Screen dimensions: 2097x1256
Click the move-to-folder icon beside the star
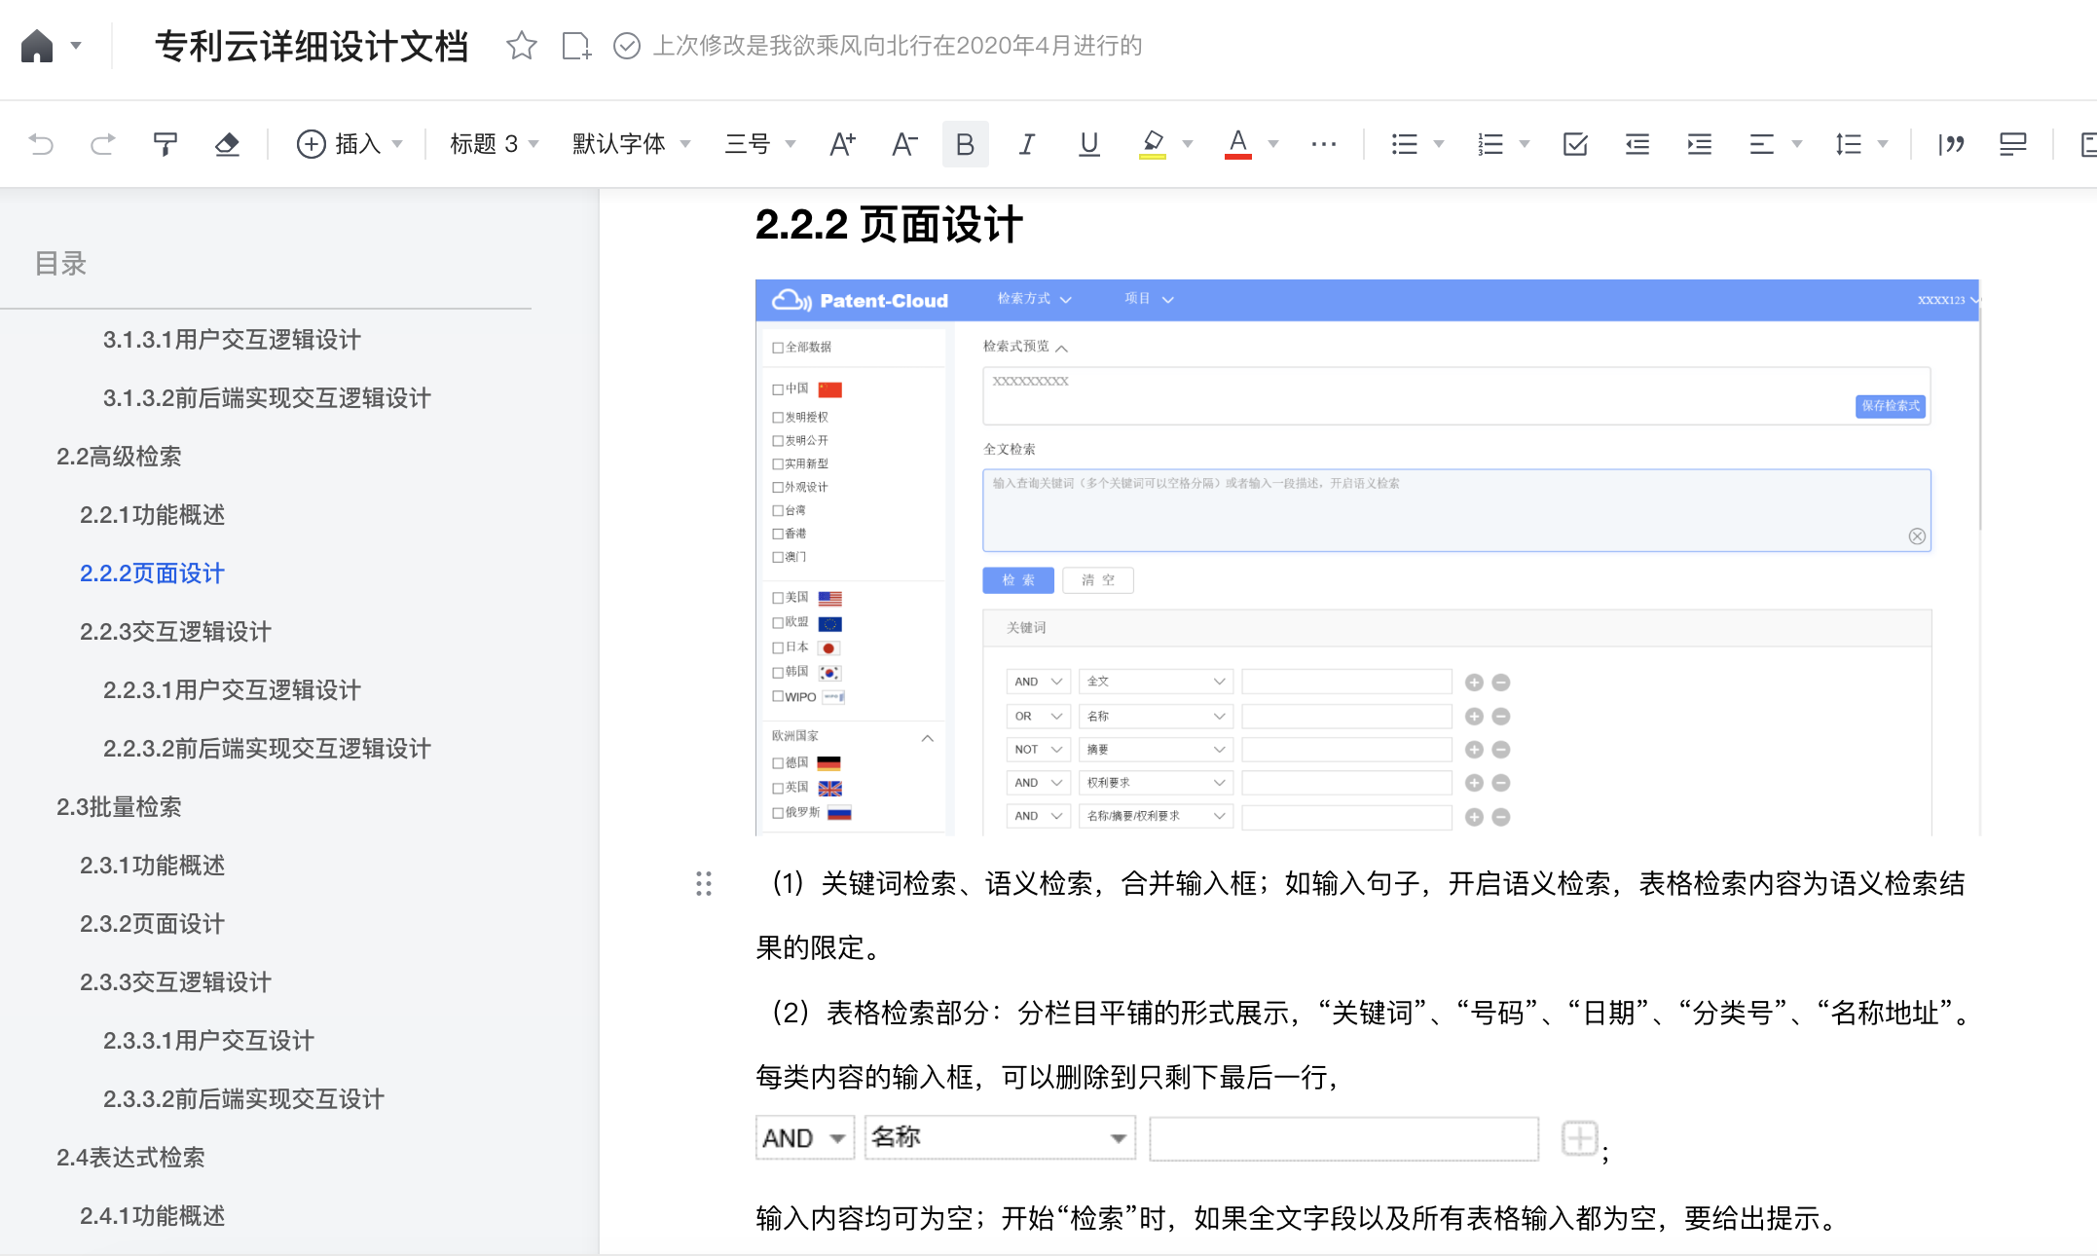click(x=576, y=46)
